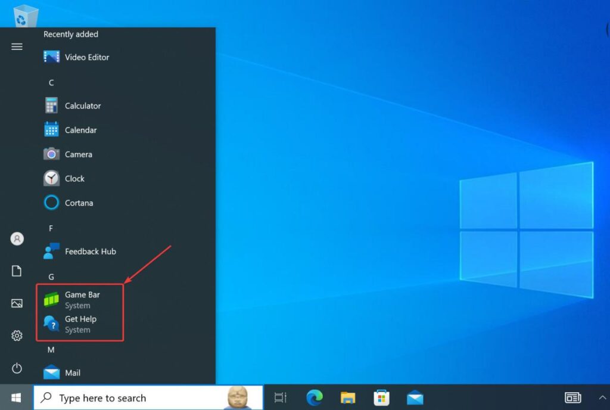The width and height of the screenshot is (610, 410).
Task: Click the 'G' letter group header
Action: (x=51, y=277)
